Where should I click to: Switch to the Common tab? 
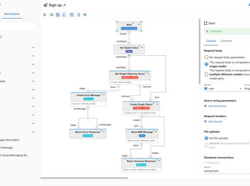pyautogui.click(x=226, y=41)
